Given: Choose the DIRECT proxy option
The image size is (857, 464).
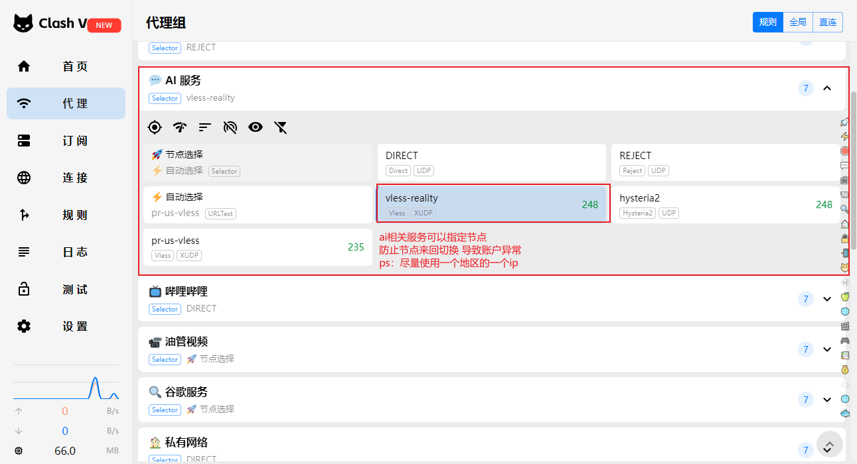Looking at the screenshot, I should [x=491, y=162].
